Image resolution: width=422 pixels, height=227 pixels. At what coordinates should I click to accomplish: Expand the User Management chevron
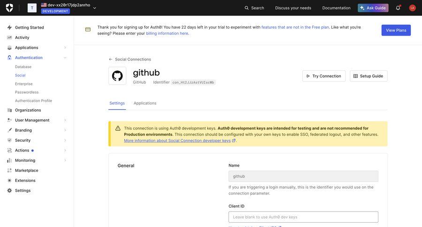point(65,120)
